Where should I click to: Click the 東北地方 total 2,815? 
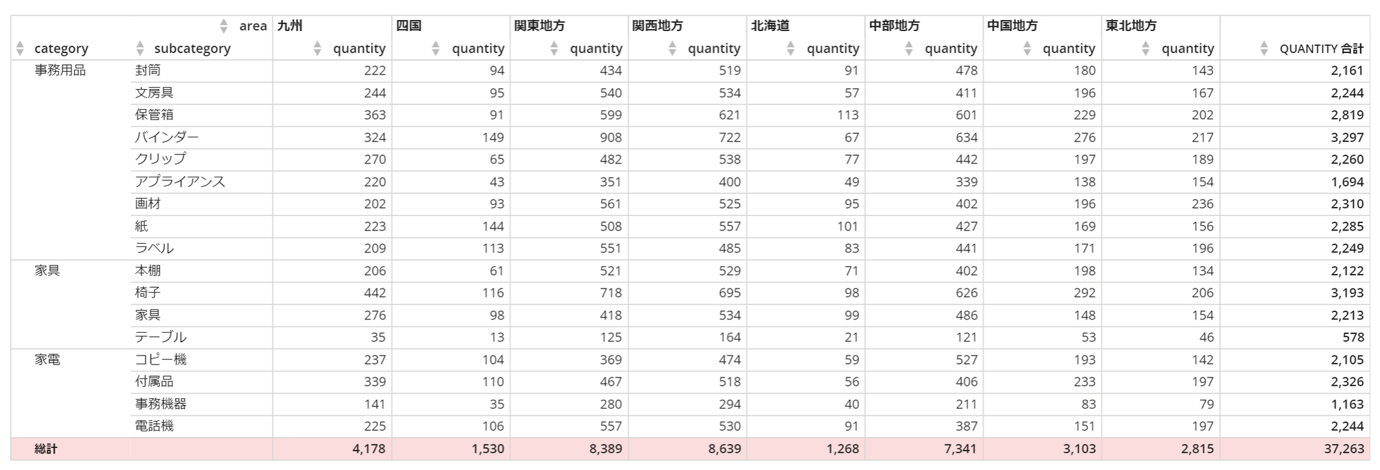point(1196,449)
